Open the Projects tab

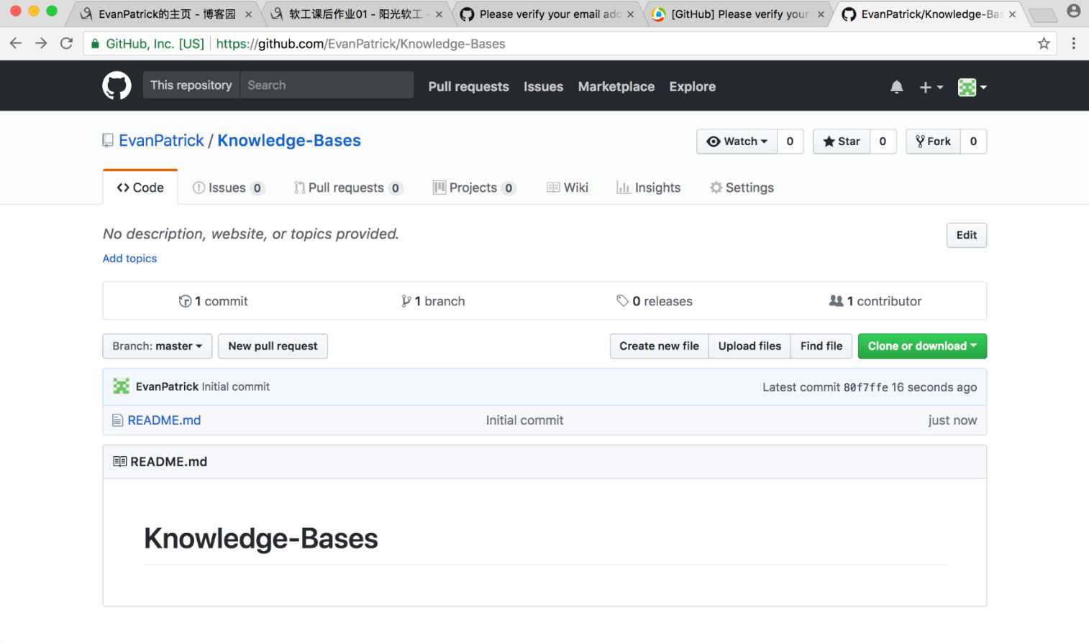tap(474, 188)
